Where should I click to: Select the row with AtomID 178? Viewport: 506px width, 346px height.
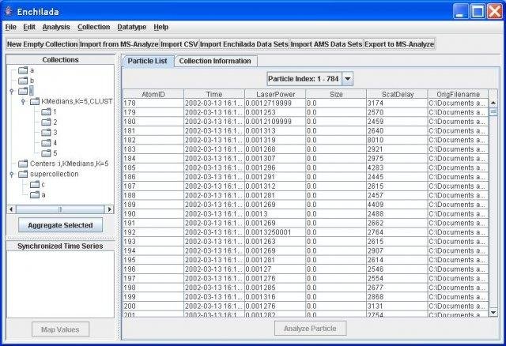(306, 103)
